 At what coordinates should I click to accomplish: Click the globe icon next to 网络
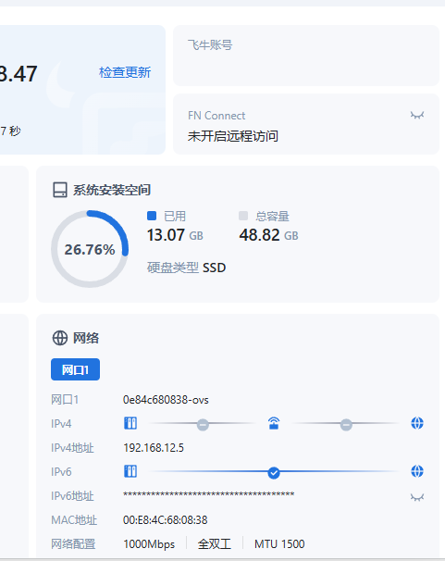[x=60, y=338]
